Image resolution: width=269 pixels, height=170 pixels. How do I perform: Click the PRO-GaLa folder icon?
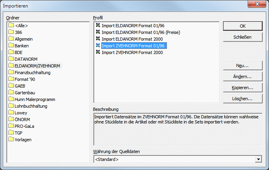[11, 126]
